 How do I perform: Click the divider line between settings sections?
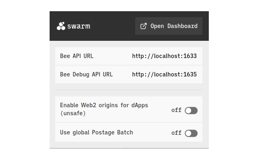[x=129, y=90]
